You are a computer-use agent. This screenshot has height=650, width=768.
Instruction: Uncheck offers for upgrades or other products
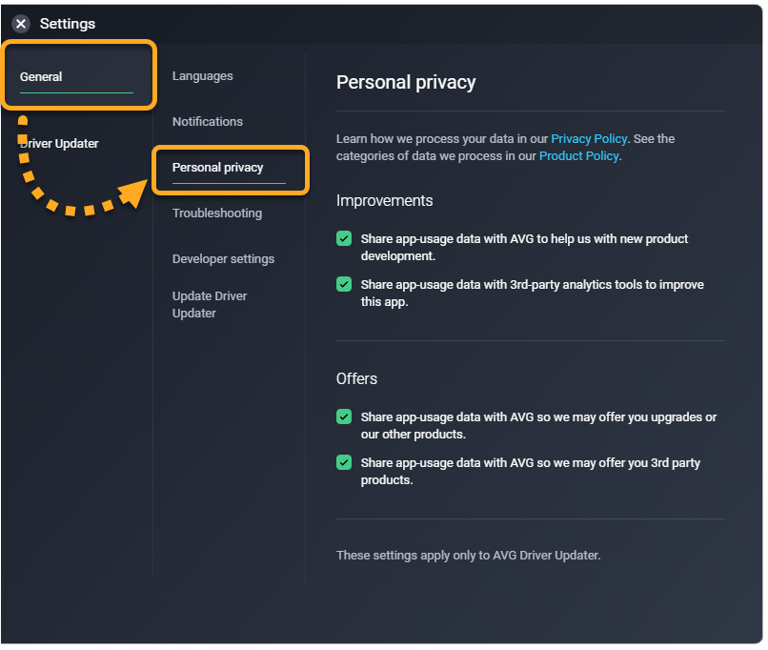(x=344, y=417)
